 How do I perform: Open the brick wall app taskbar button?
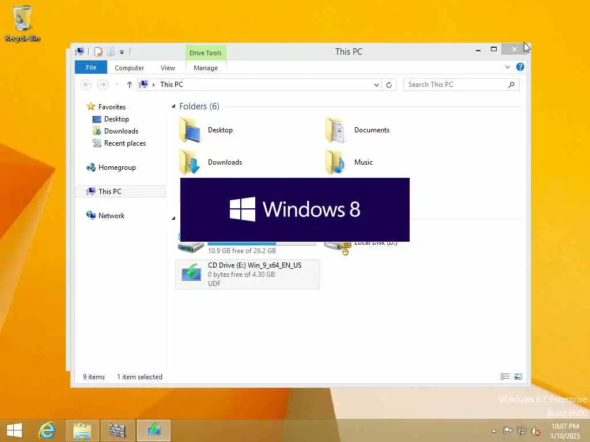pos(118,430)
